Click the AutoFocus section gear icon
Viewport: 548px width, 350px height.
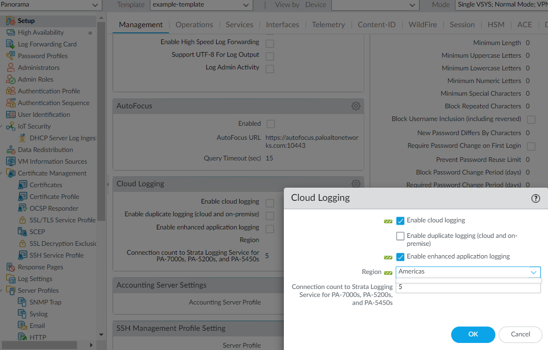tap(356, 106)
